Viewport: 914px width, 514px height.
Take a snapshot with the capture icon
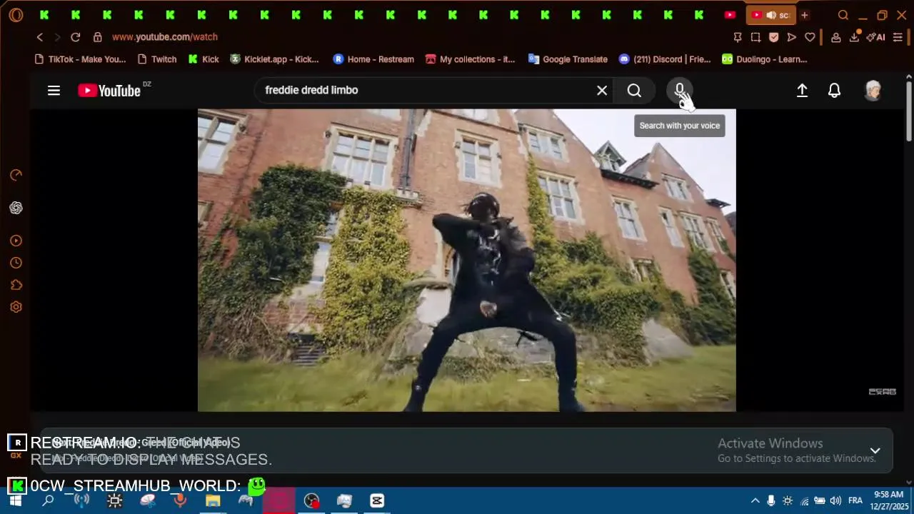(x=755, y=37)
